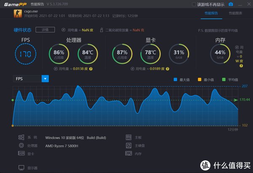Click the CO2 emission bottle icon
Viewport: 253px width, 173px height.
click(x=102, y=30)
